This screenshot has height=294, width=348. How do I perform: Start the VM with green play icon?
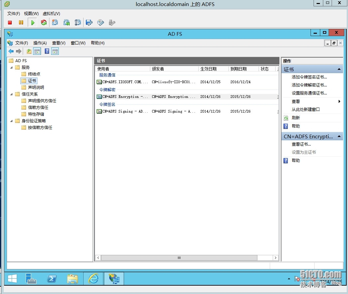(33, 22)
